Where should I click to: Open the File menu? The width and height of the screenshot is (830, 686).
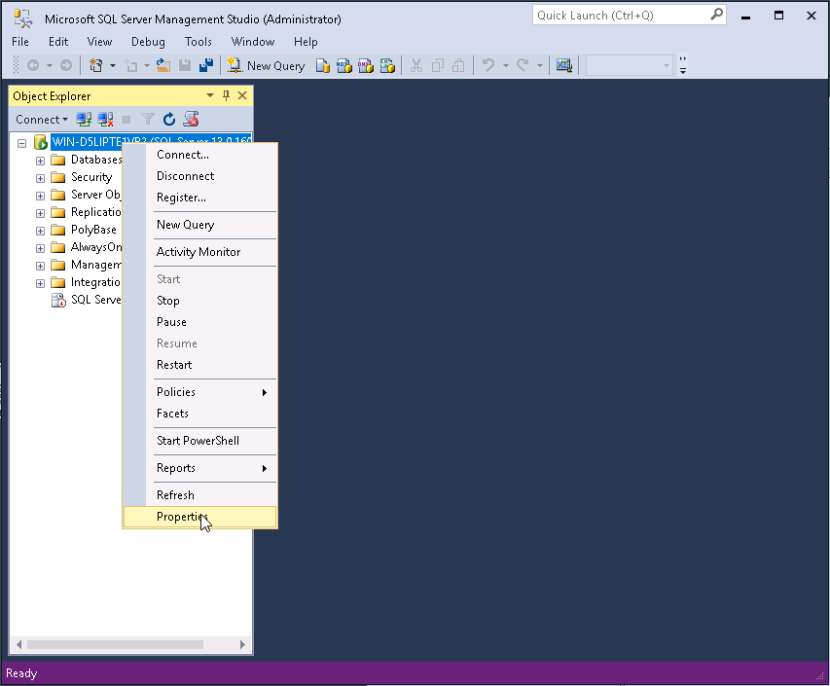click(20, 42)
